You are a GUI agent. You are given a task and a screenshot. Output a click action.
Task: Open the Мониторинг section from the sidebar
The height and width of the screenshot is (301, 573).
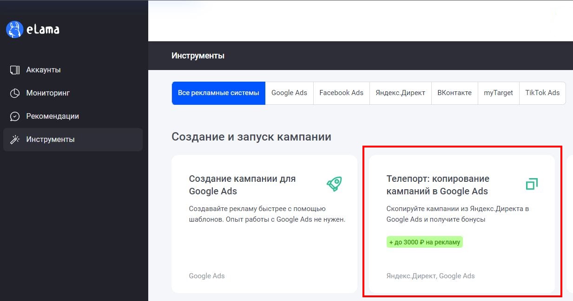[49, 93]
